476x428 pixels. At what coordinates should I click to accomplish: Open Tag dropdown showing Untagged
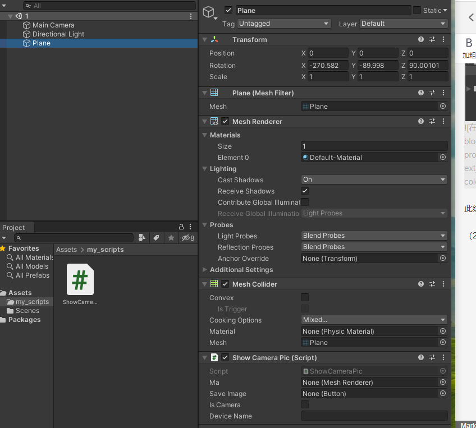(284, 24)
